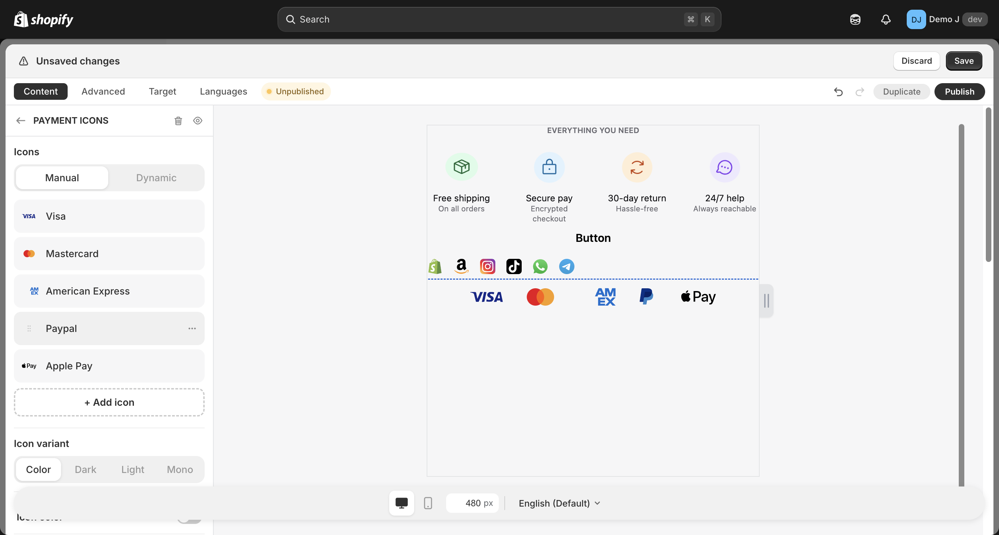Click the WhatsApp icon in preview

coord(540,266)
